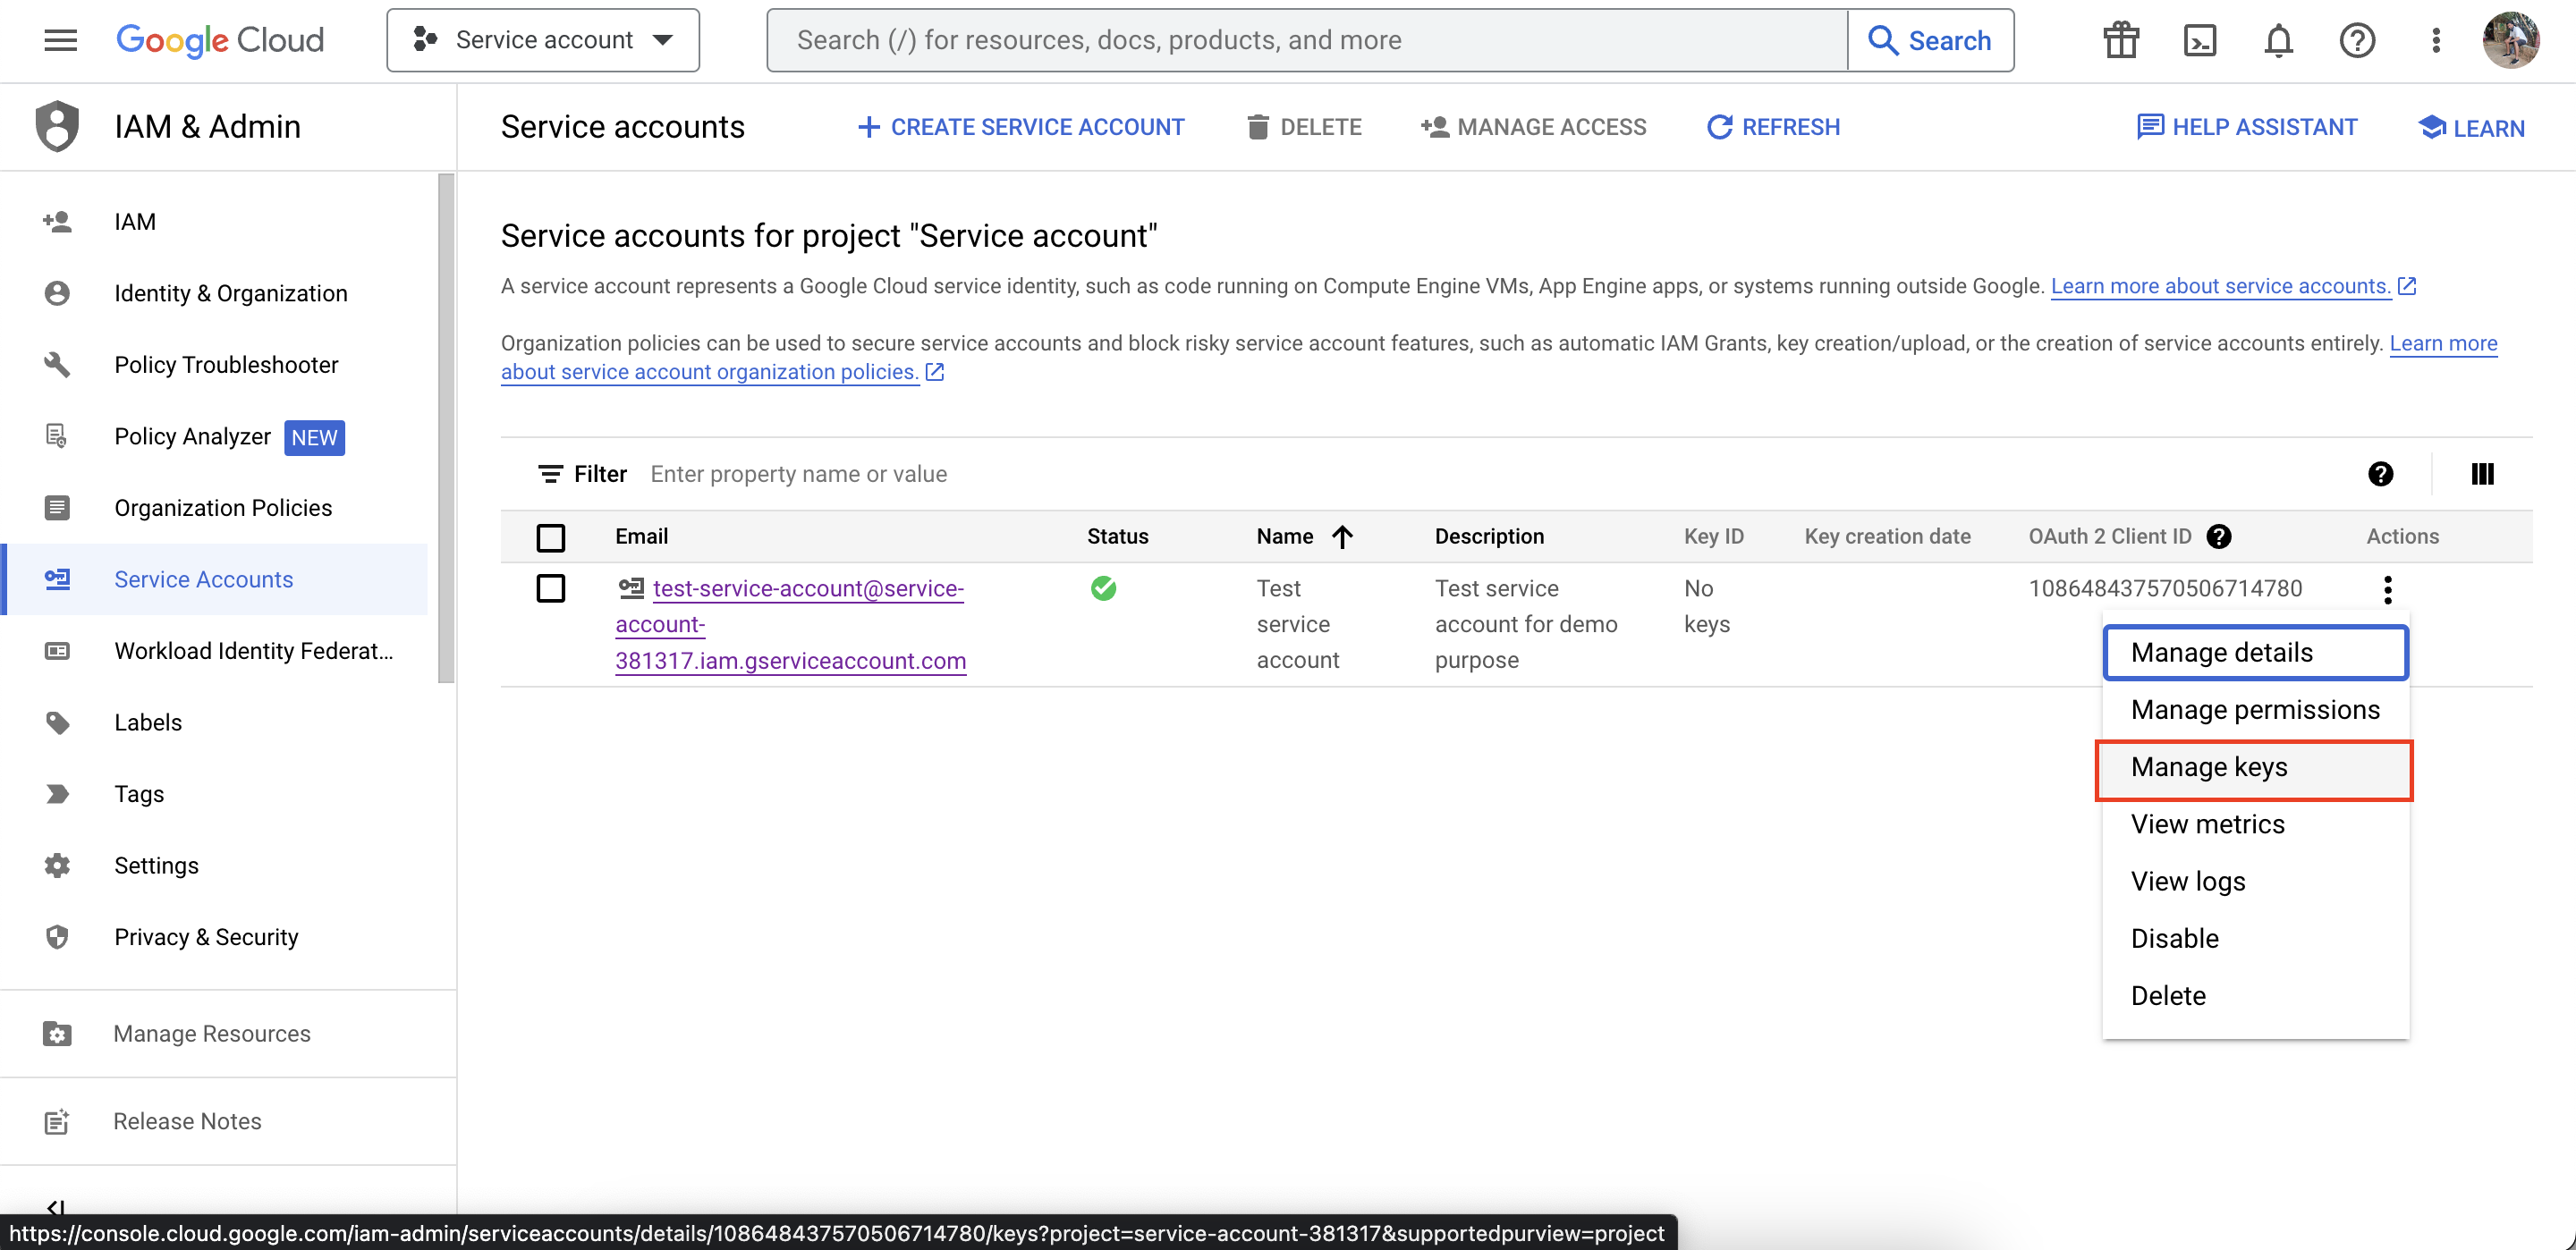Open the test-service-account email link
The image size is (2576, 1250).
790,624
